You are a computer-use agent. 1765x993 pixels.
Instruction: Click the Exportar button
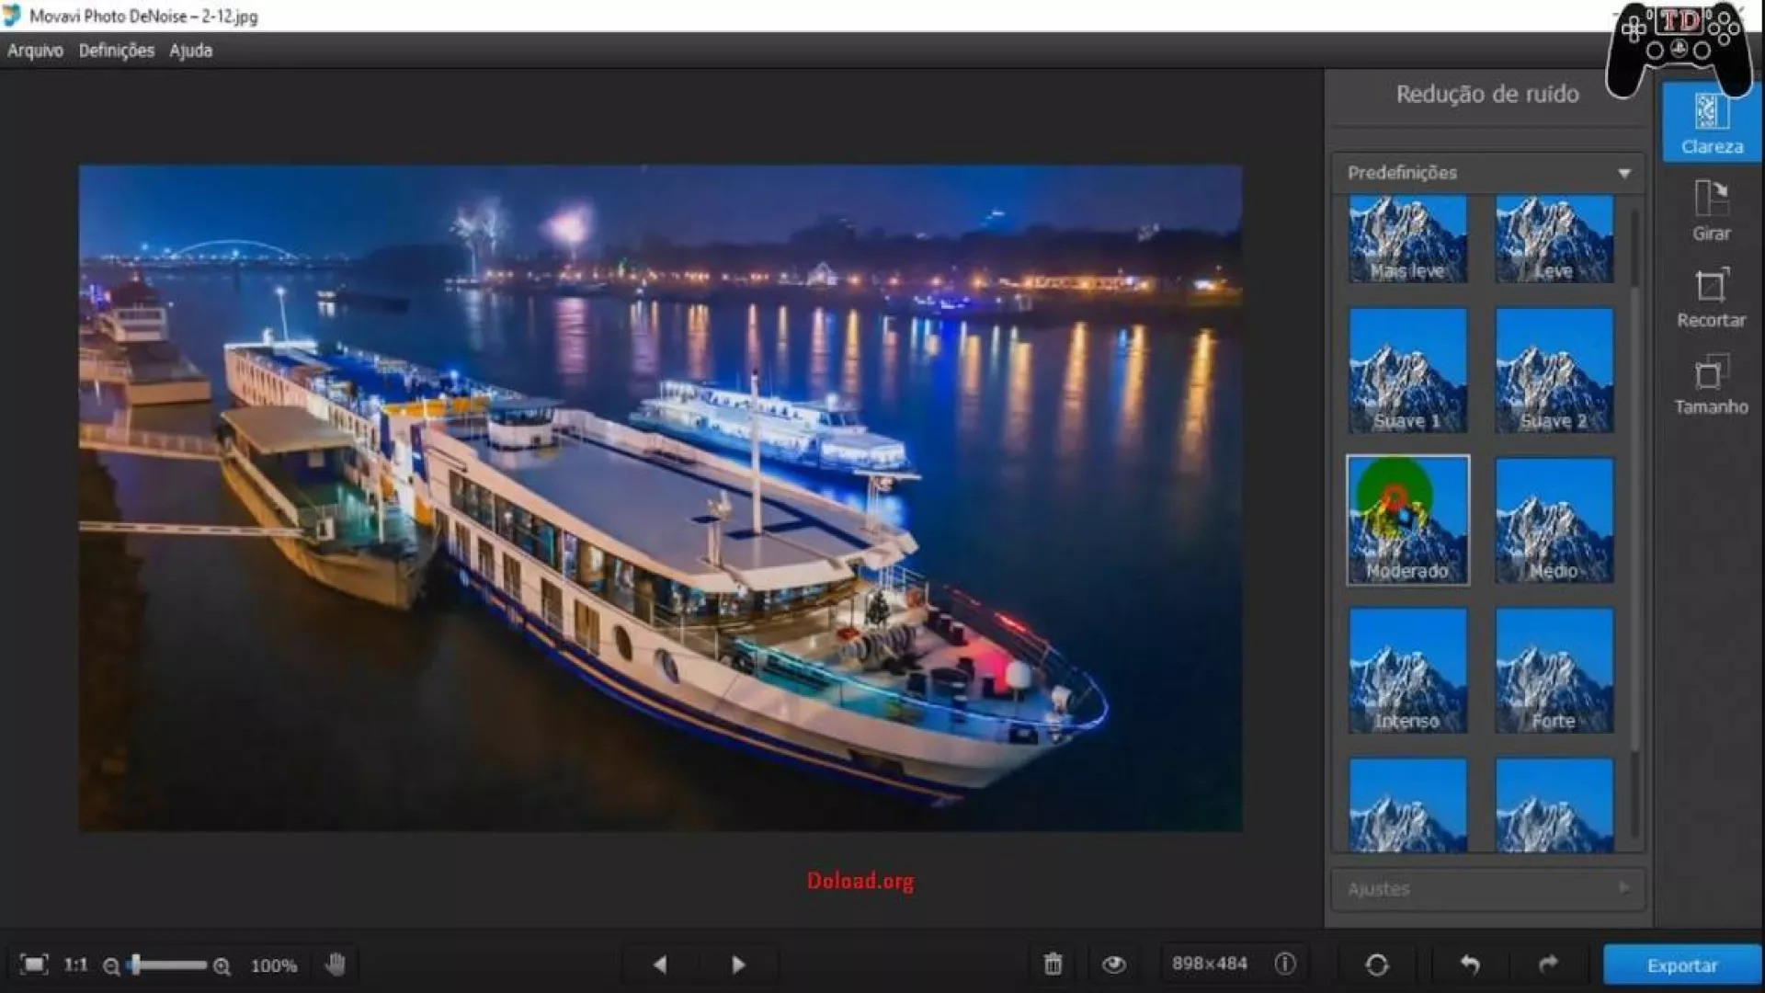[x=1681, y=964]
